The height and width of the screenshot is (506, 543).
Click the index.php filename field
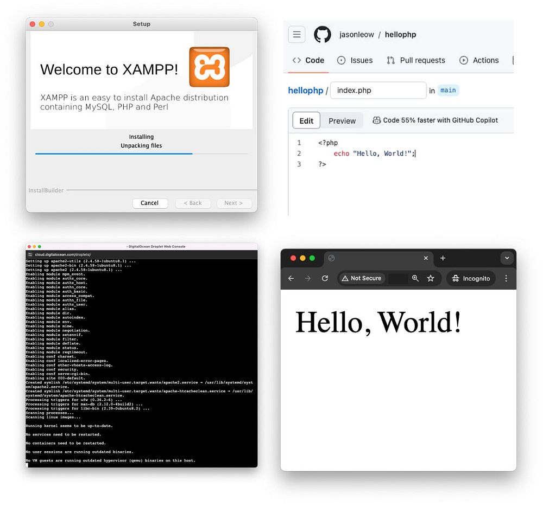(378, 90)
